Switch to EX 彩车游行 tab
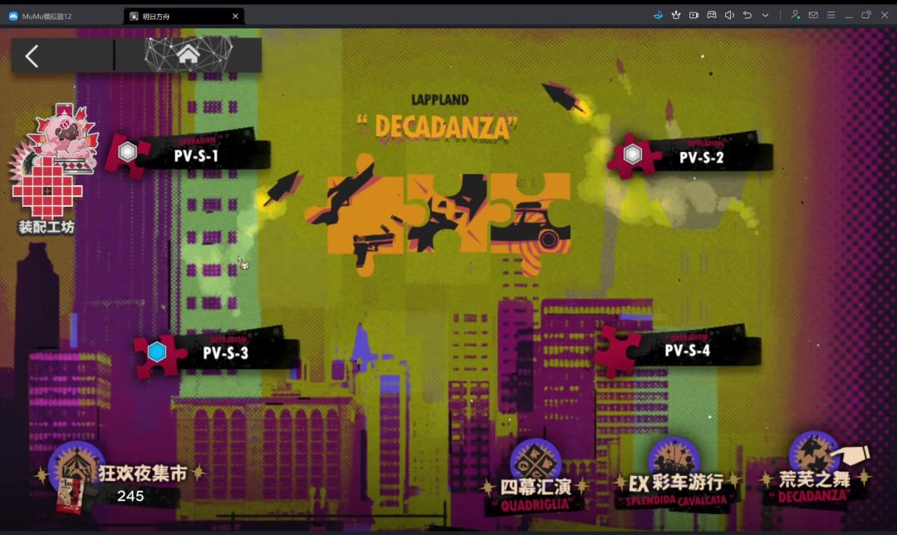 click(675, 476)
